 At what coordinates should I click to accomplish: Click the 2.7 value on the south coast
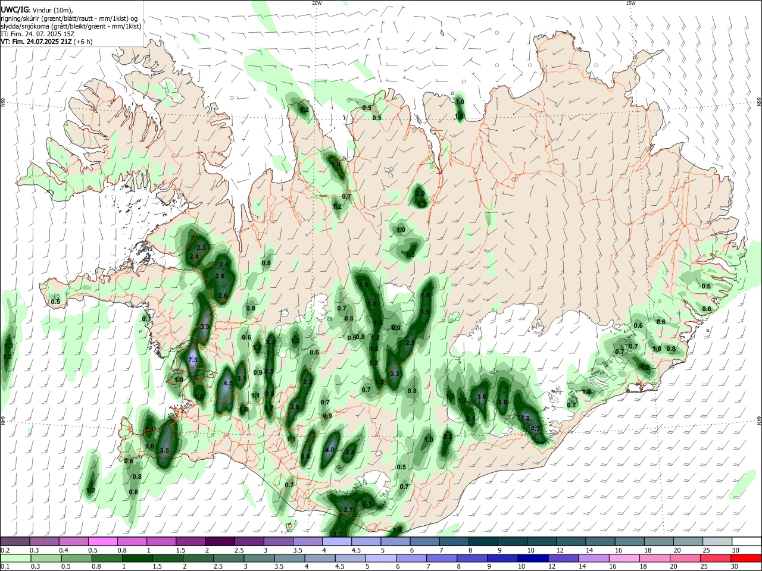coord(349,510)
